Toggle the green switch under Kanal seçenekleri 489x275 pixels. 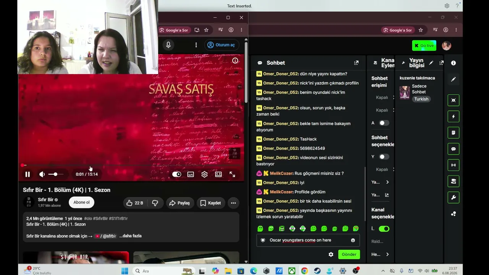pos(384,229)
